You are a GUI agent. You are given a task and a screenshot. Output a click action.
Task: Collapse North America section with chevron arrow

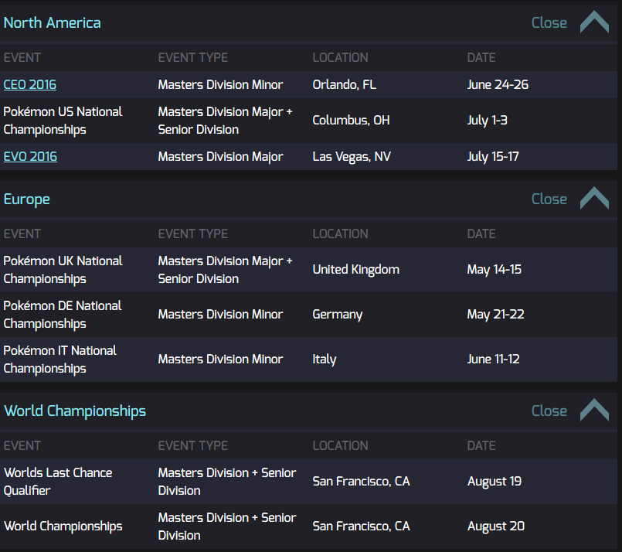click(x=594, y=22)
